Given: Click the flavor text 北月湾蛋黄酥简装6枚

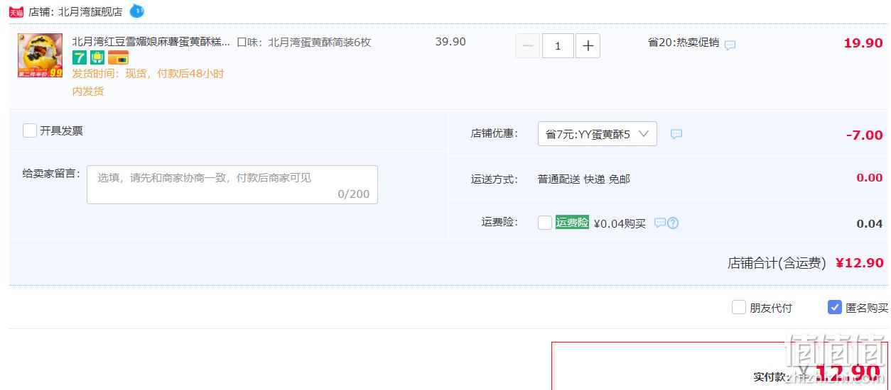Looking at the screenshot, I should pyautogui.click(x=320, y=42).
